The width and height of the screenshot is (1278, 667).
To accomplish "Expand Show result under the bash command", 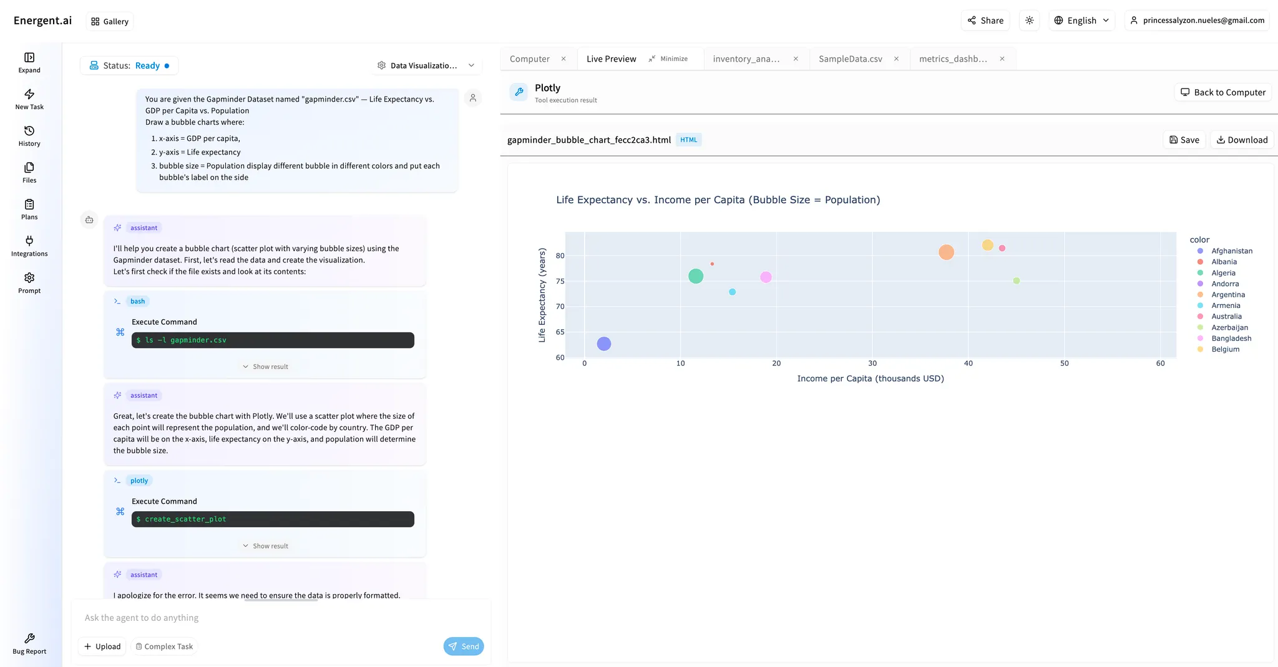I will coord(265,367).
